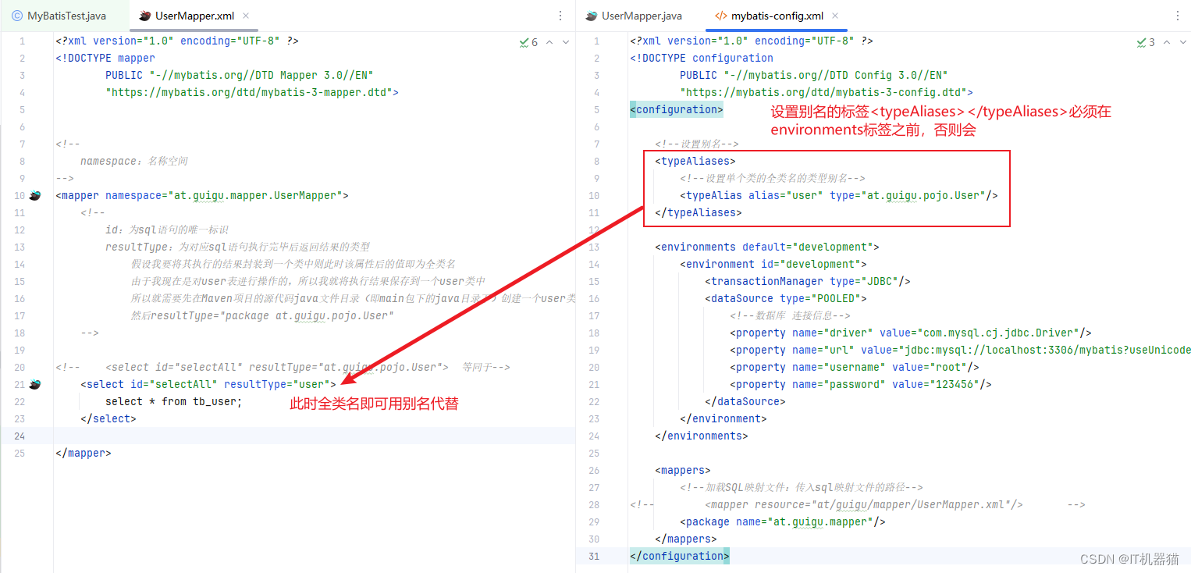This screenshot has width=1191, height=573.
Task: Open inspections widget showing 6 in UserMapper.xml
Action: point(528,42)
